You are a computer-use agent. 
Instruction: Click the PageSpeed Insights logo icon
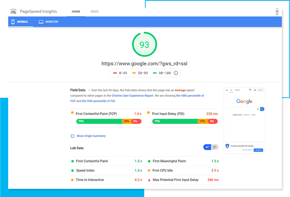coord(13,12)
